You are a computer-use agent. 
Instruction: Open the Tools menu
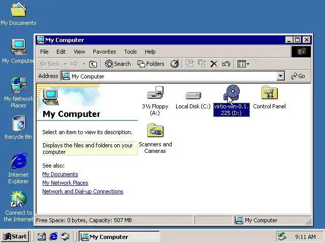pyautogui.click(x=131, y=52)
